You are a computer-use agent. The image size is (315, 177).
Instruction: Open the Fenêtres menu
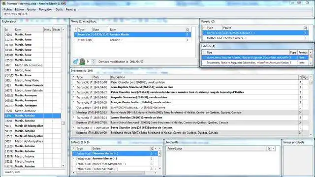click(71, 9)
